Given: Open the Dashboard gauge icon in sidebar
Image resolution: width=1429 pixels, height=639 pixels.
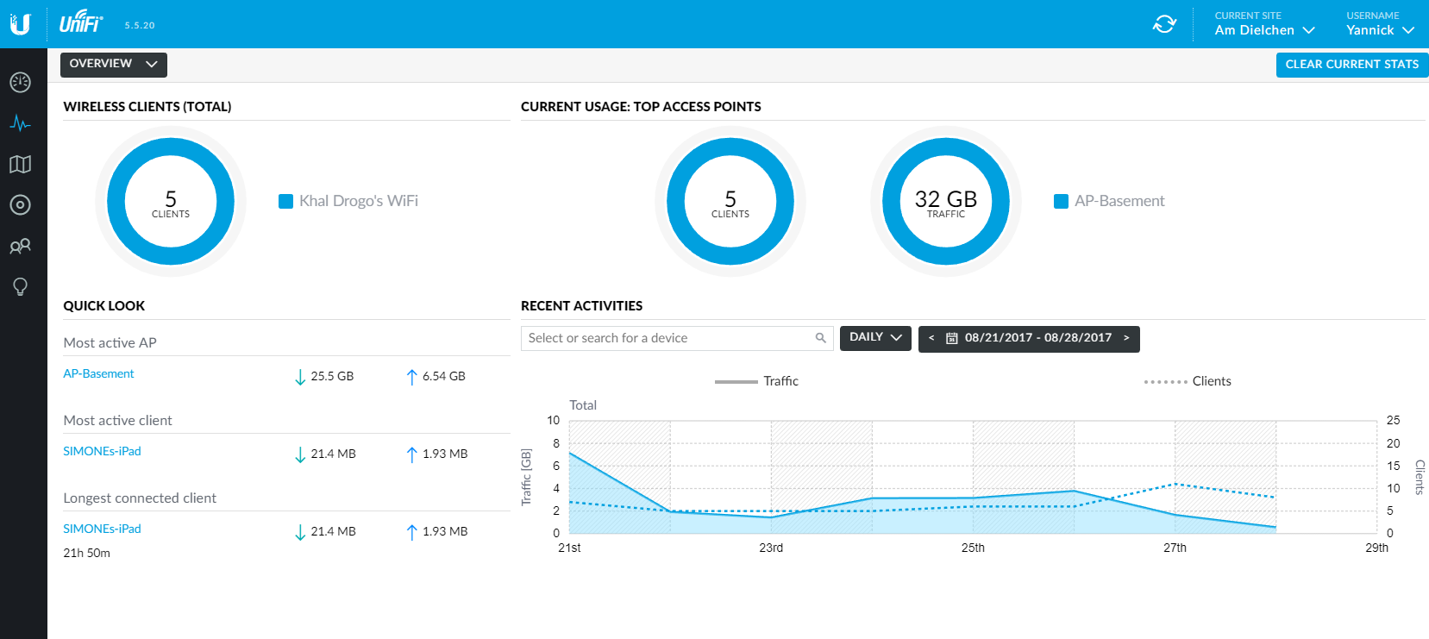Looking at the screenshot, I should [20, 82].
